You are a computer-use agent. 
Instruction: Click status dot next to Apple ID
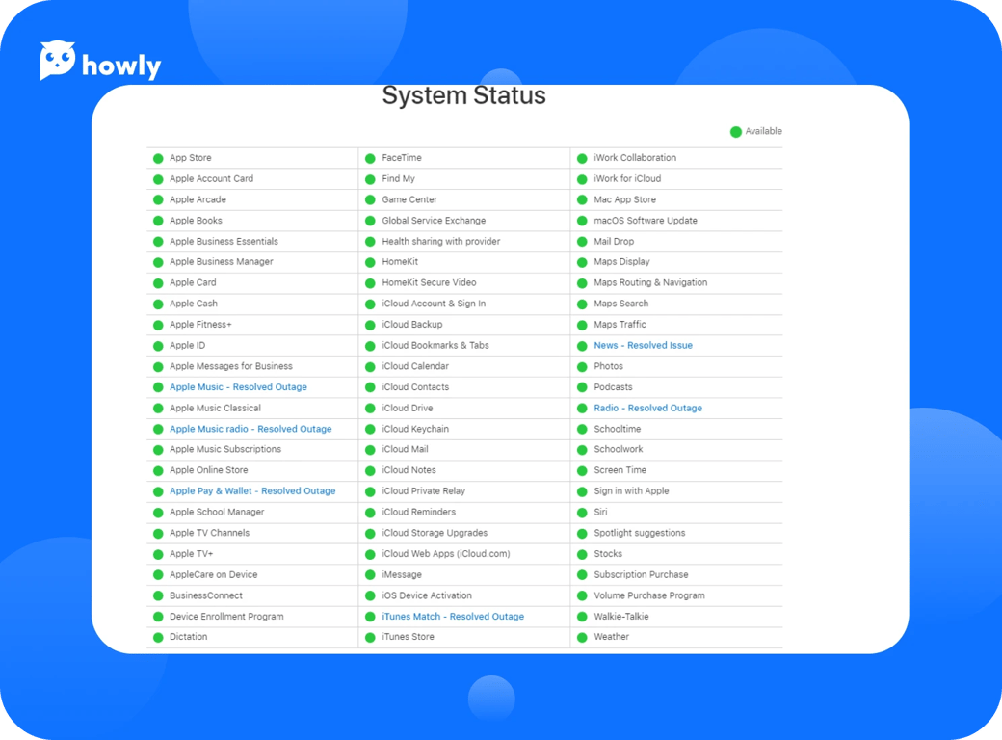pos(158,346)
